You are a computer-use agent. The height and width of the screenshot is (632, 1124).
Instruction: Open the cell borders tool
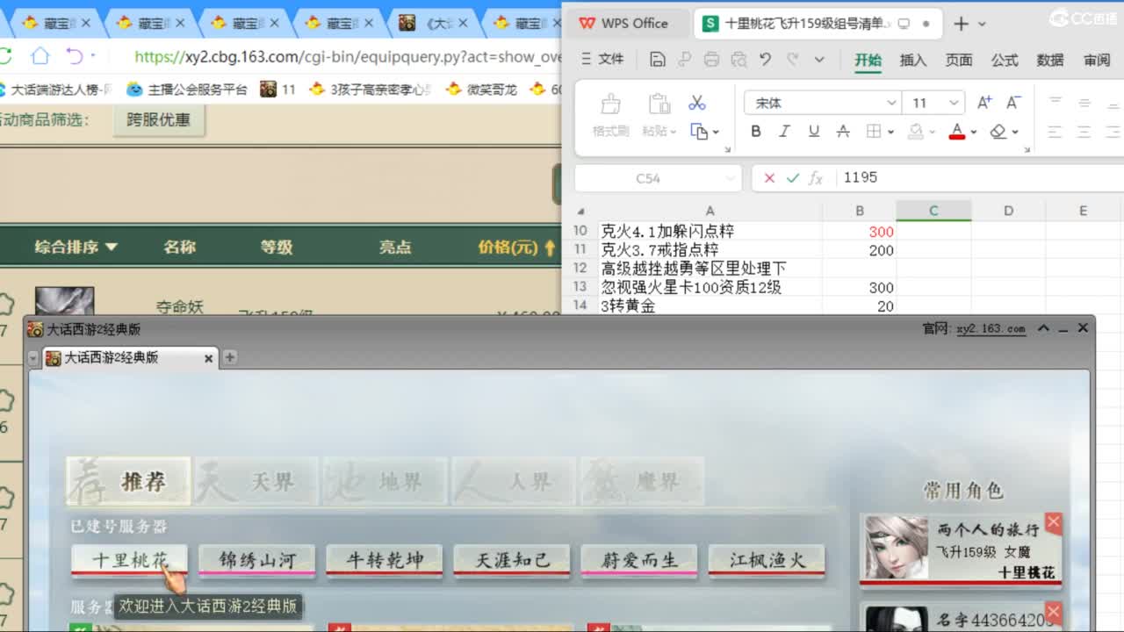[x=874, y=132]
